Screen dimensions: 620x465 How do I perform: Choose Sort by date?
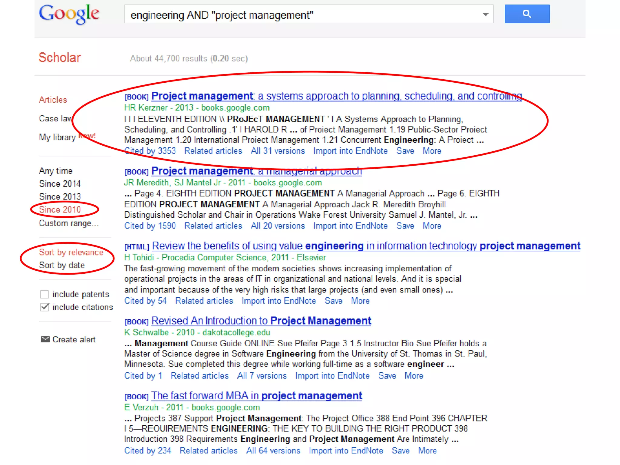tap(62, 265)
